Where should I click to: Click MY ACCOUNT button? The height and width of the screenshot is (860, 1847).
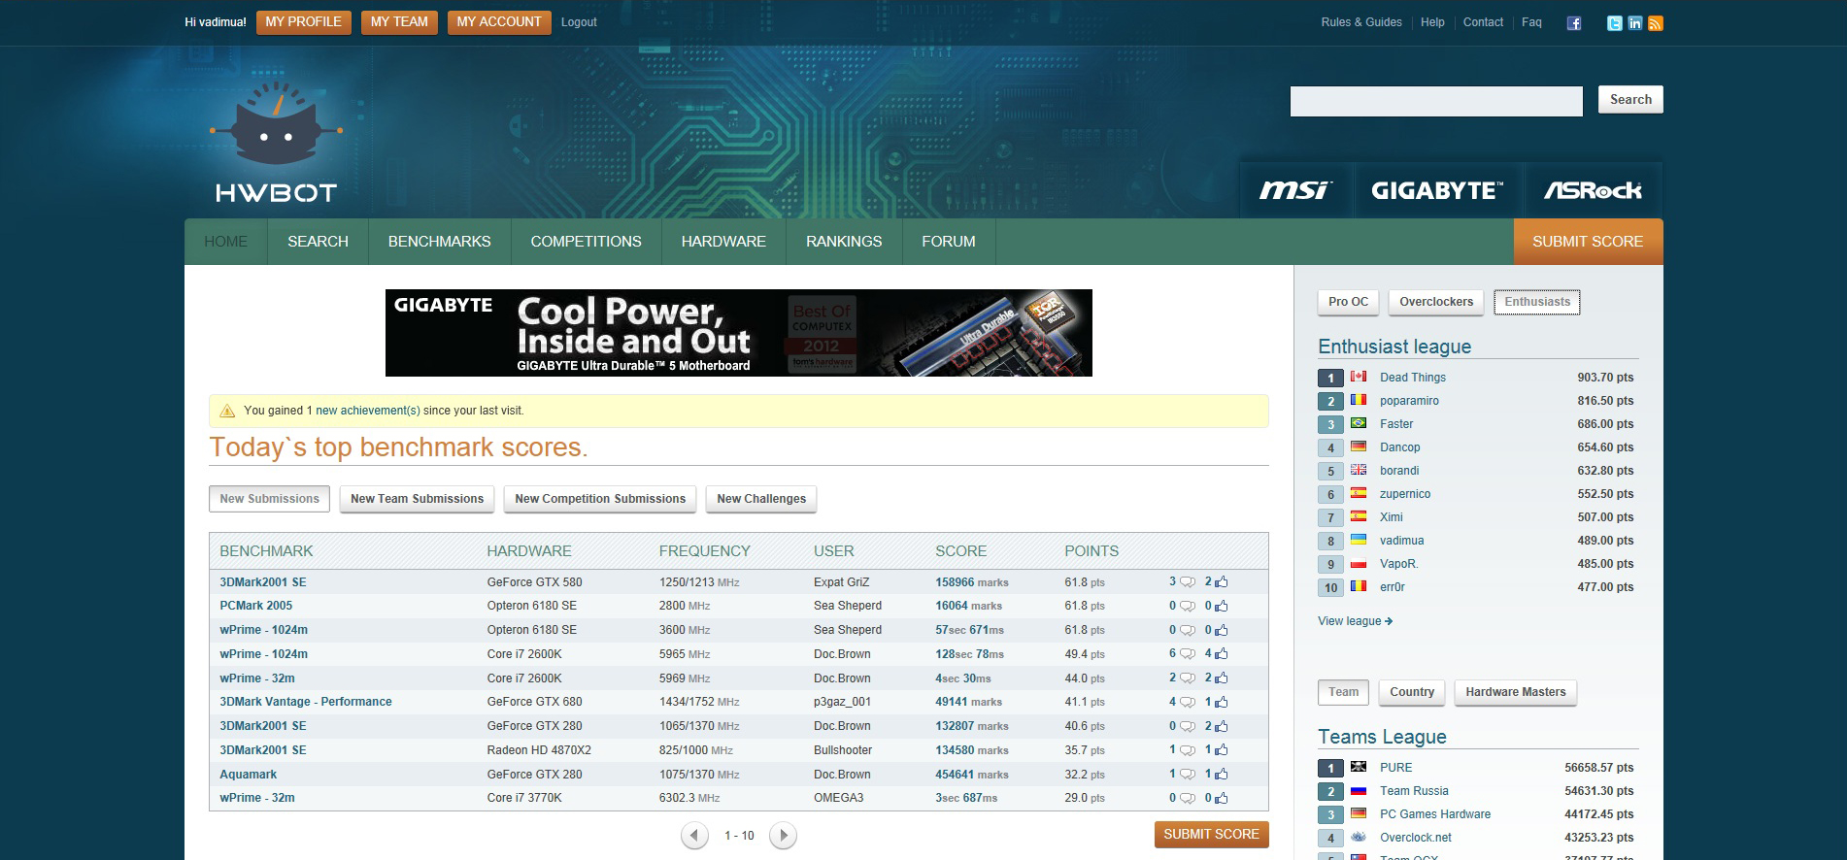(499, 22)
